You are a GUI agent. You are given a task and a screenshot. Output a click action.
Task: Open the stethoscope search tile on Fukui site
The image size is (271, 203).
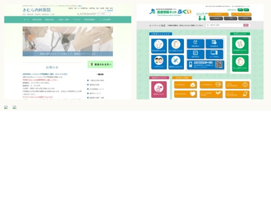click(159, 46)
